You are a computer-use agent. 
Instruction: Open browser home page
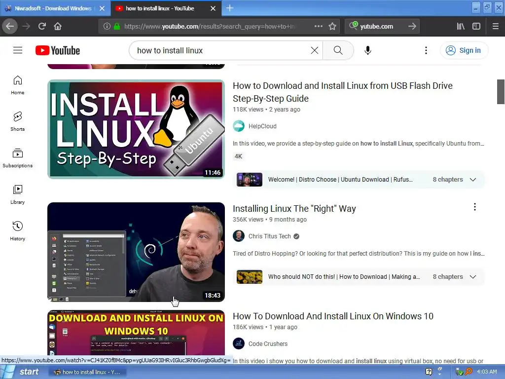click(x=58, y=26)
